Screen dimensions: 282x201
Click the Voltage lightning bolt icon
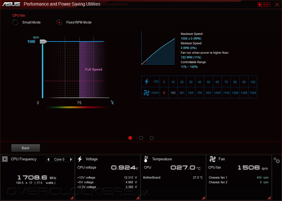(80, 159)
